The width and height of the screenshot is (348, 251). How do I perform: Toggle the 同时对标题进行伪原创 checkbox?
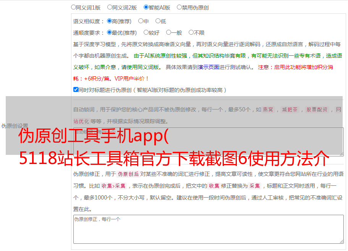76,90
